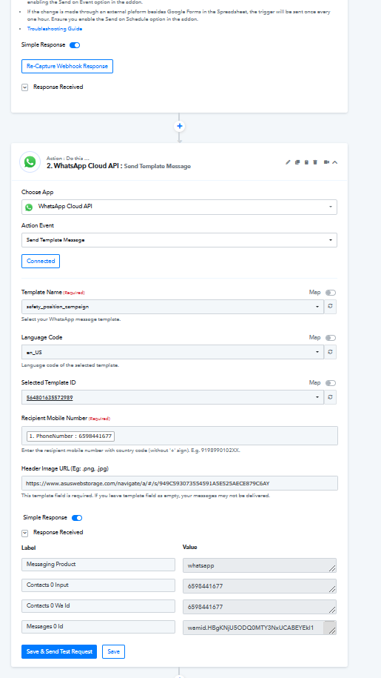The width and height of the screenshot is (381, 678).
Task: Click the paste clipboard icon in step header
Action: [306, 162]
